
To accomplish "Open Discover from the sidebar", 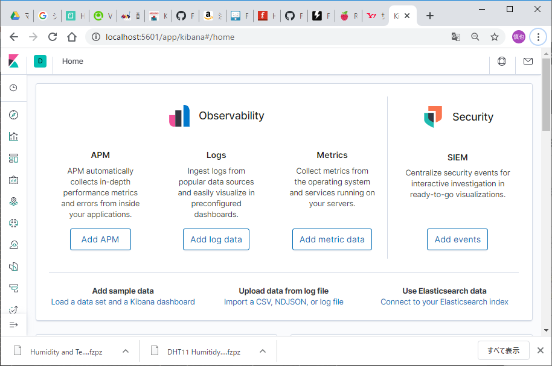I will (x=13, y=115).
